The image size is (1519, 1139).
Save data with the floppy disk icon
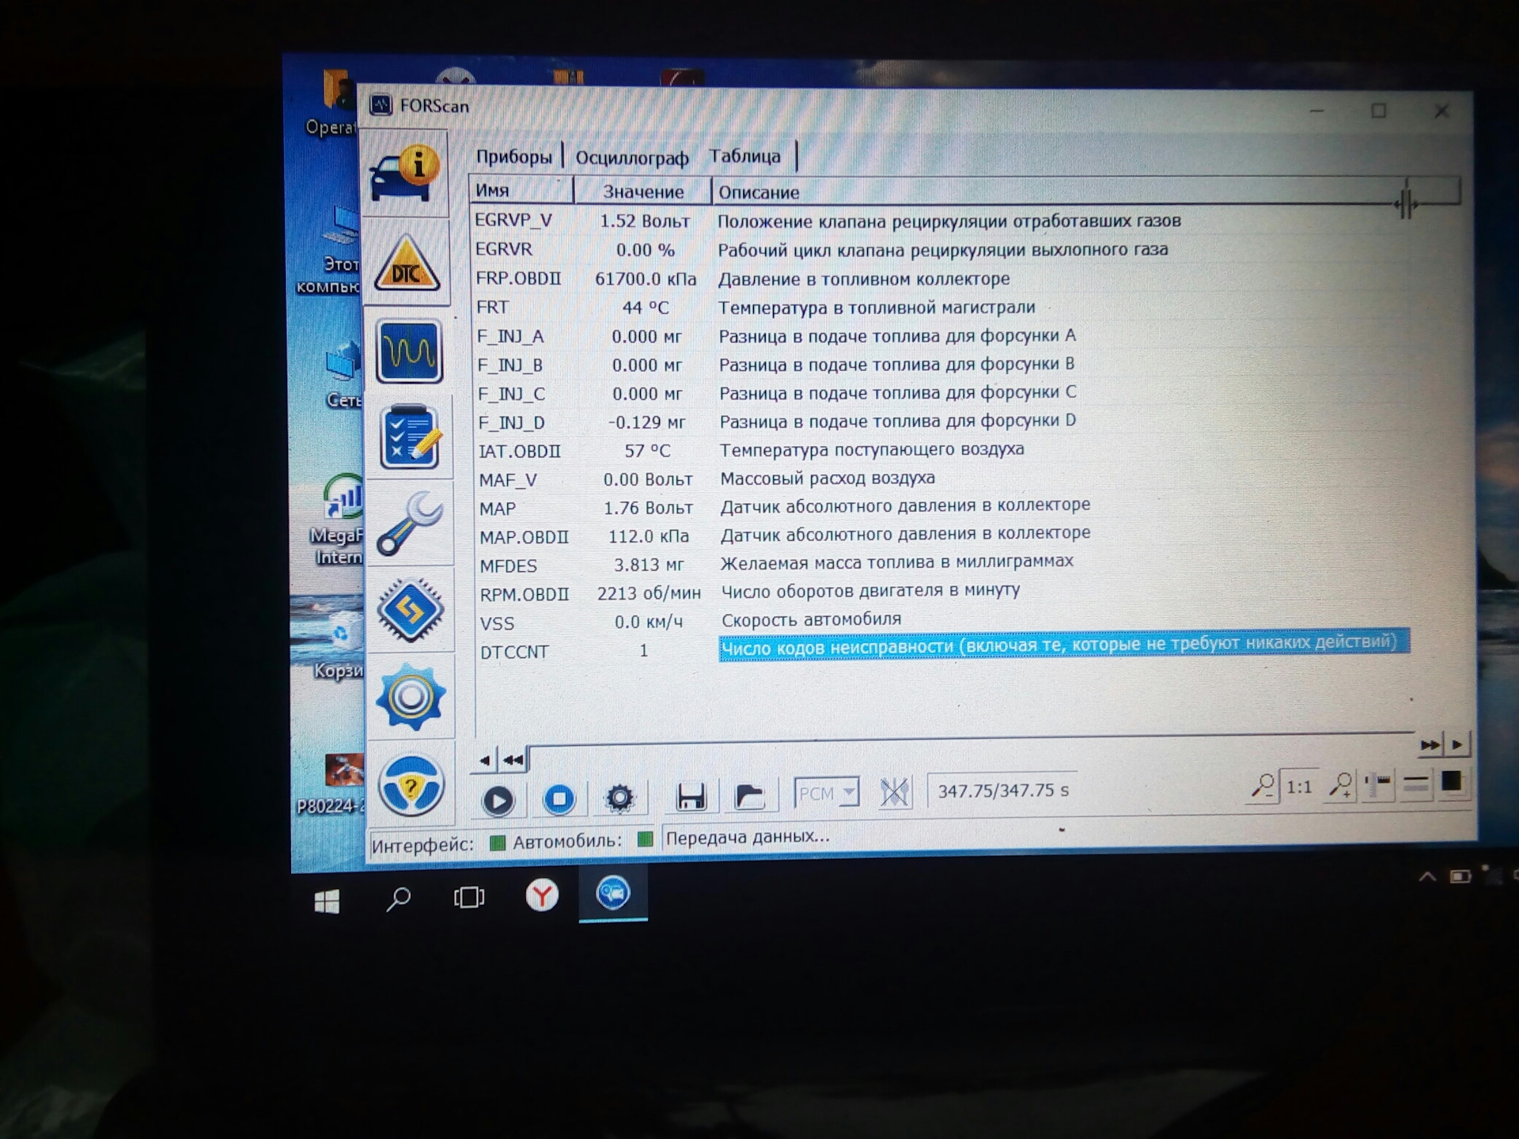click(691, 796)
